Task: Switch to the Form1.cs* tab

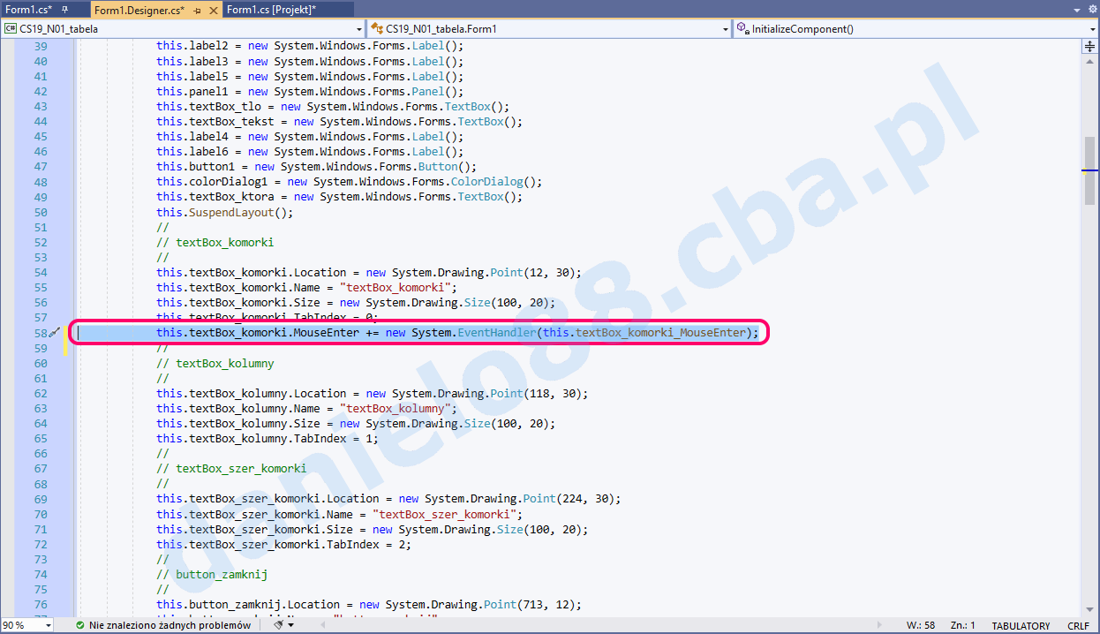Action: [x=28, y=10]
